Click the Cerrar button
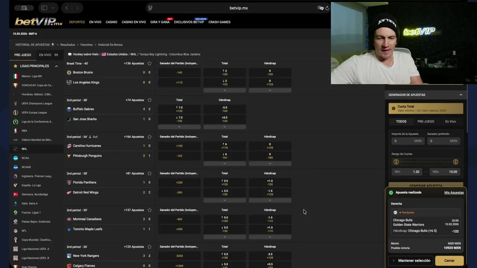Screen dimensions: 477x268 point(449,261)
